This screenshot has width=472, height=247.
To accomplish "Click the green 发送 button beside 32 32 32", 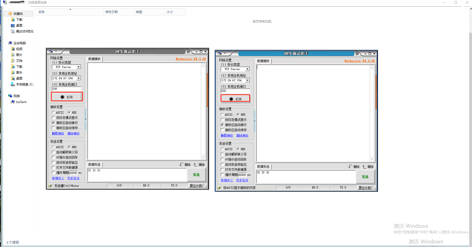I will [x=365, y=177].
